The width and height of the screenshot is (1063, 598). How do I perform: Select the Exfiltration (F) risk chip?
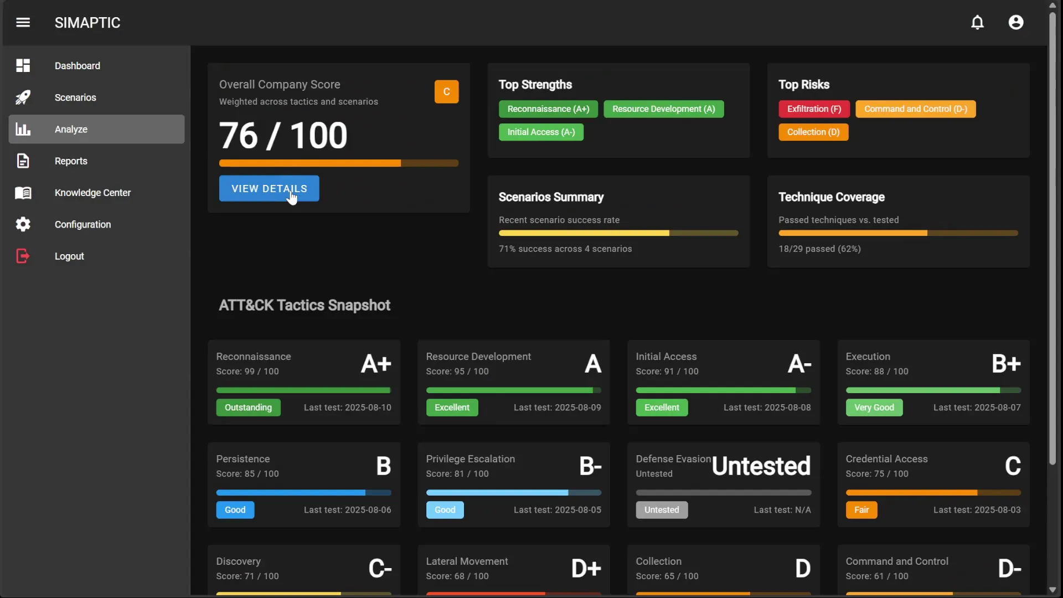[x=813, y=109]
